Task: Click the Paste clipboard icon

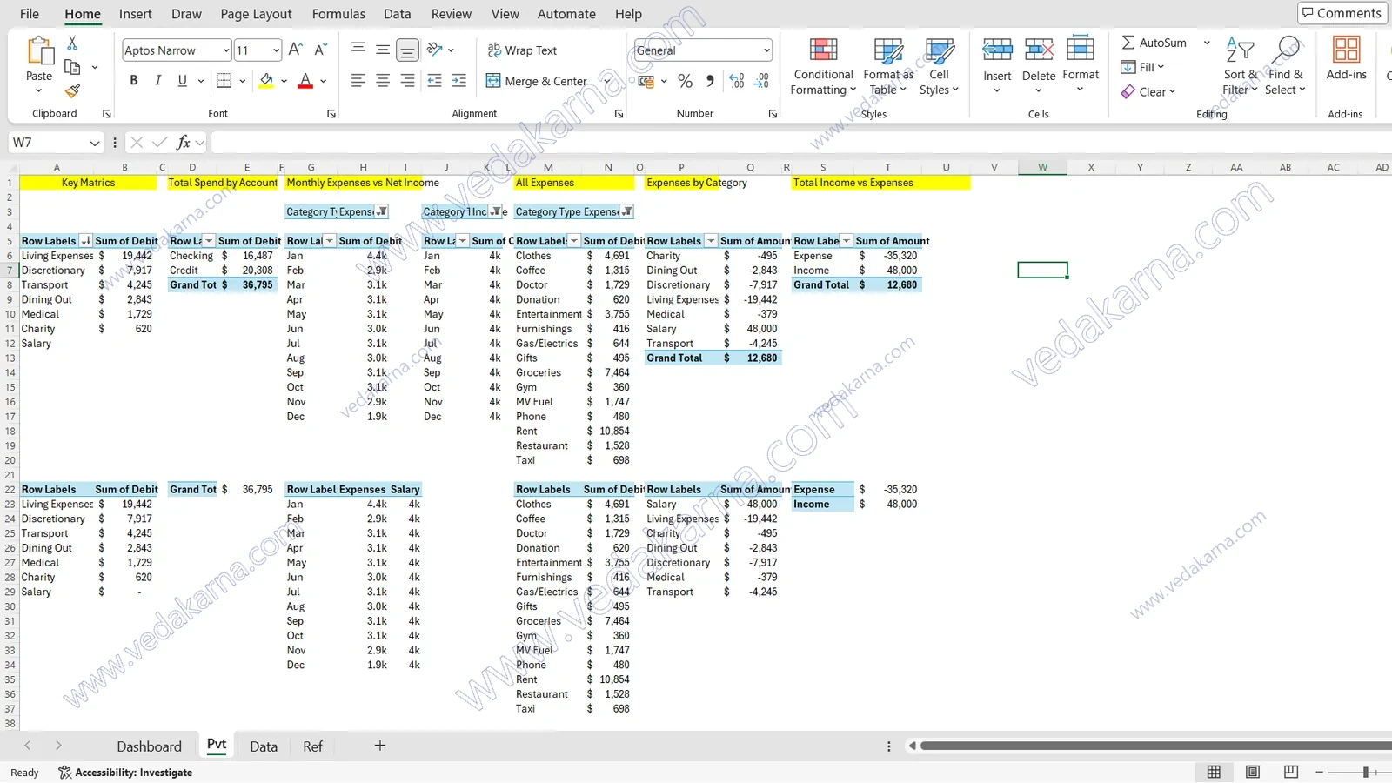Action: coord(40,51)
